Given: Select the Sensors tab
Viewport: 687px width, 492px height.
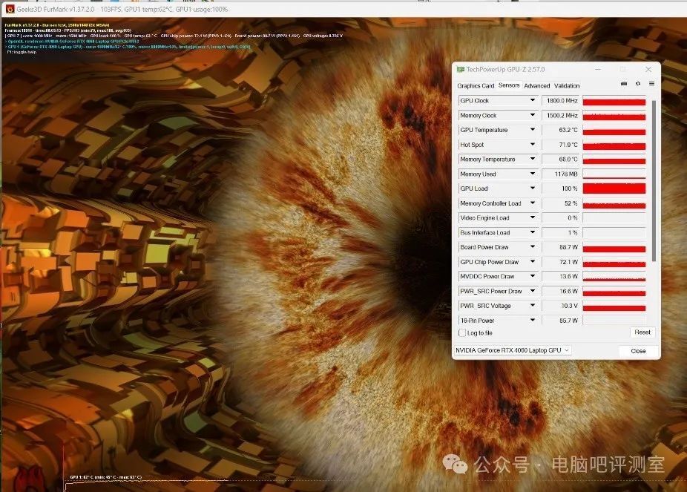Looking at the screenshot, I should [x=509, y=85].
